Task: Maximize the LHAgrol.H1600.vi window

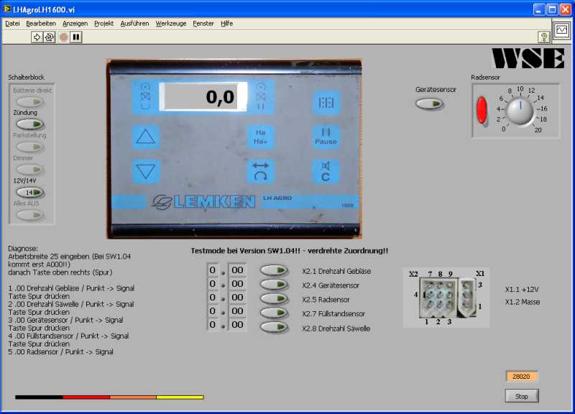Action: pos(552,9)
